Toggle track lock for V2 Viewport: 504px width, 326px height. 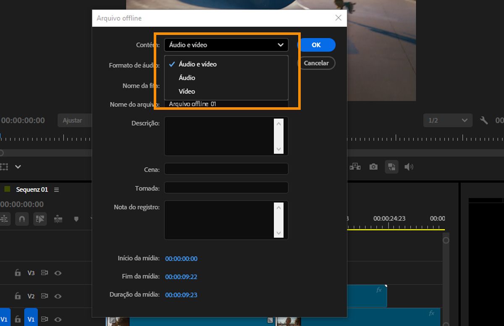18,296
